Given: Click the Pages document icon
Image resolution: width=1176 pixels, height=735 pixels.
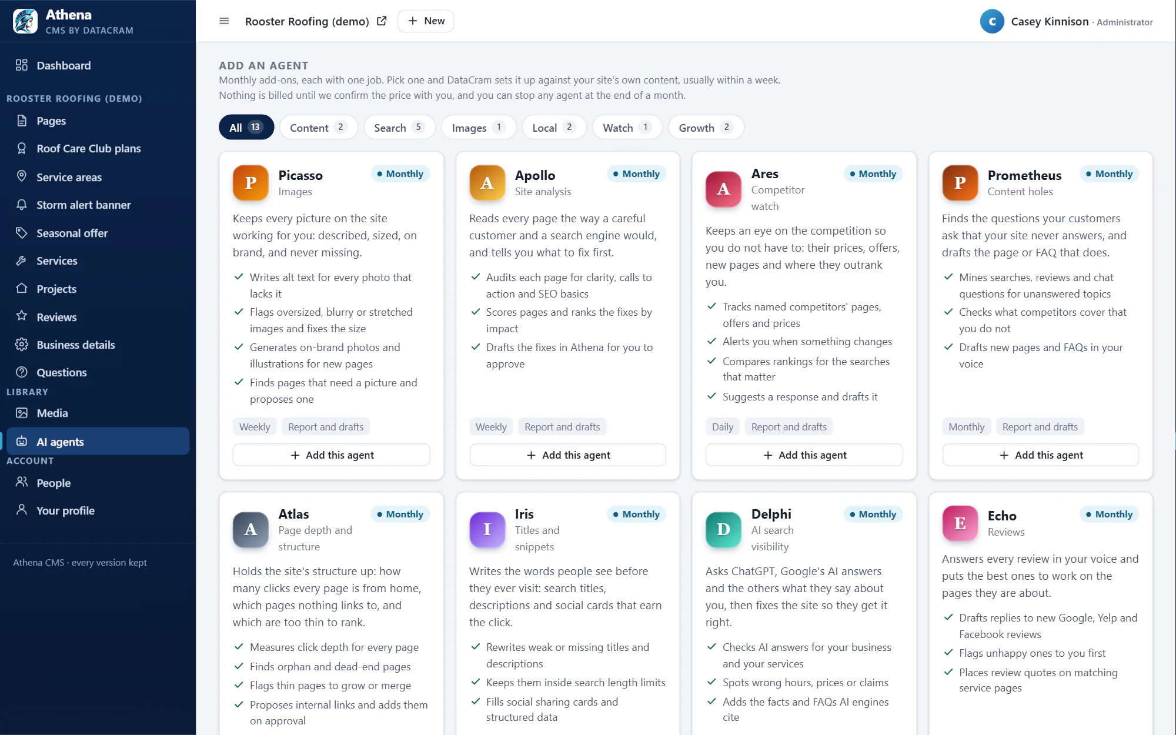Looking at the screenshot, I should click(x=22, y=121).
